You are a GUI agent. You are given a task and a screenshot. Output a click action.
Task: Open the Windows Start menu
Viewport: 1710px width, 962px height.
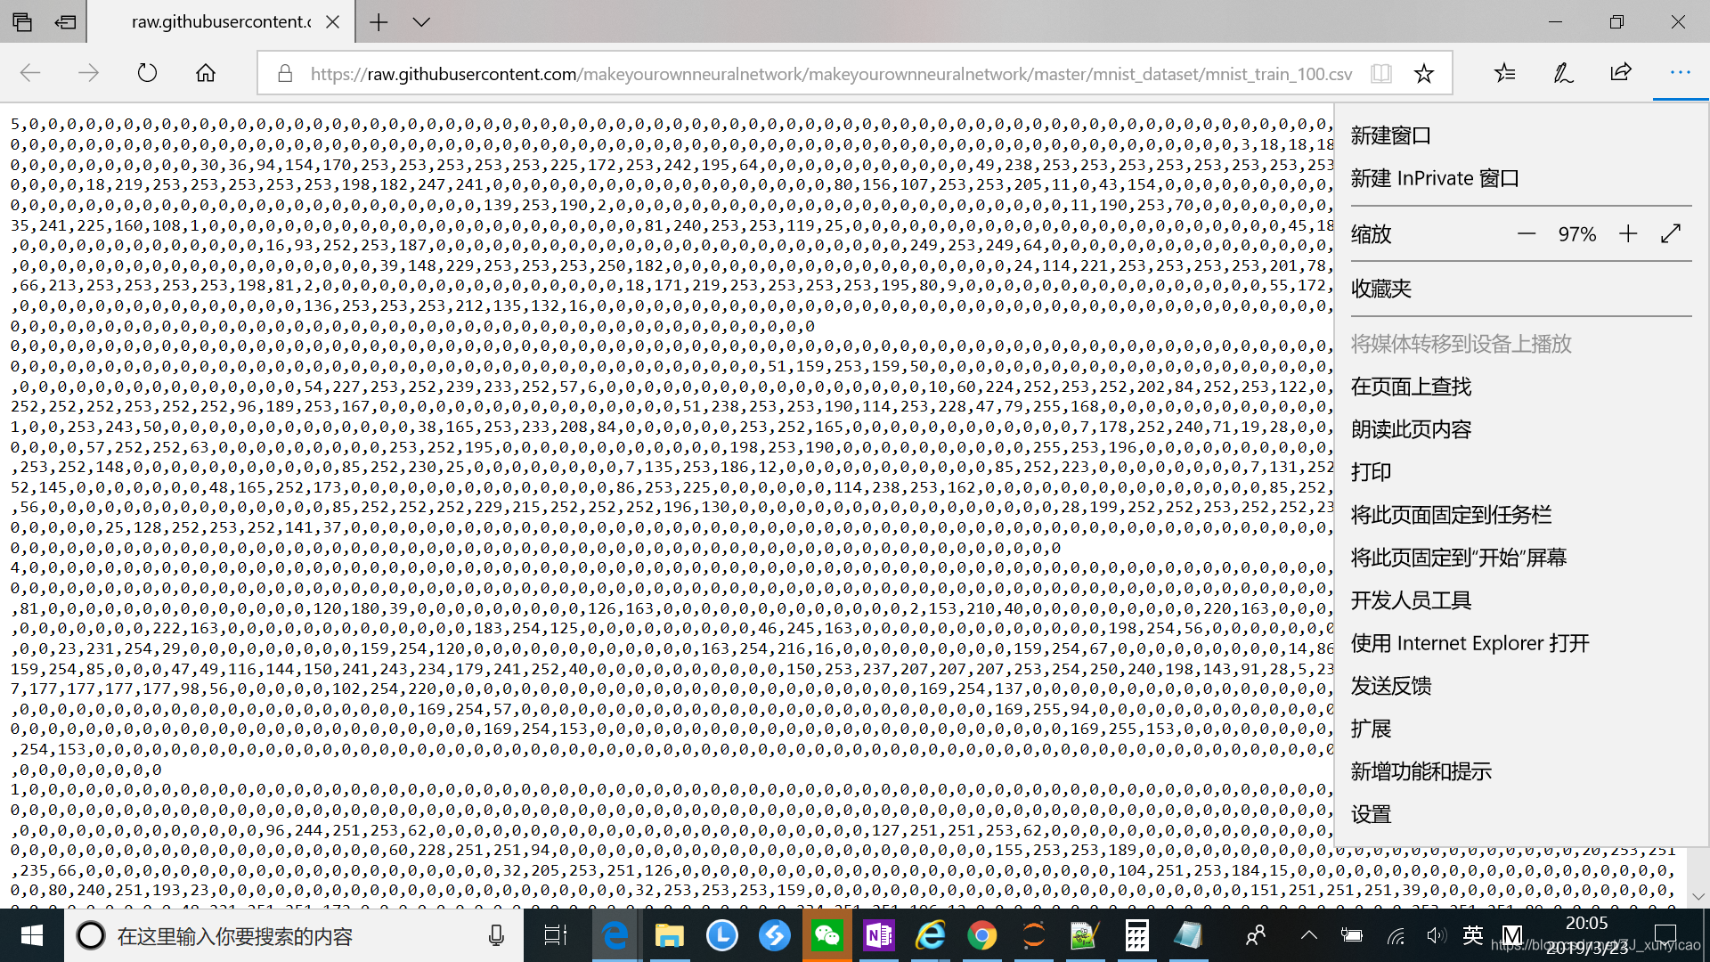coord(32,935)
